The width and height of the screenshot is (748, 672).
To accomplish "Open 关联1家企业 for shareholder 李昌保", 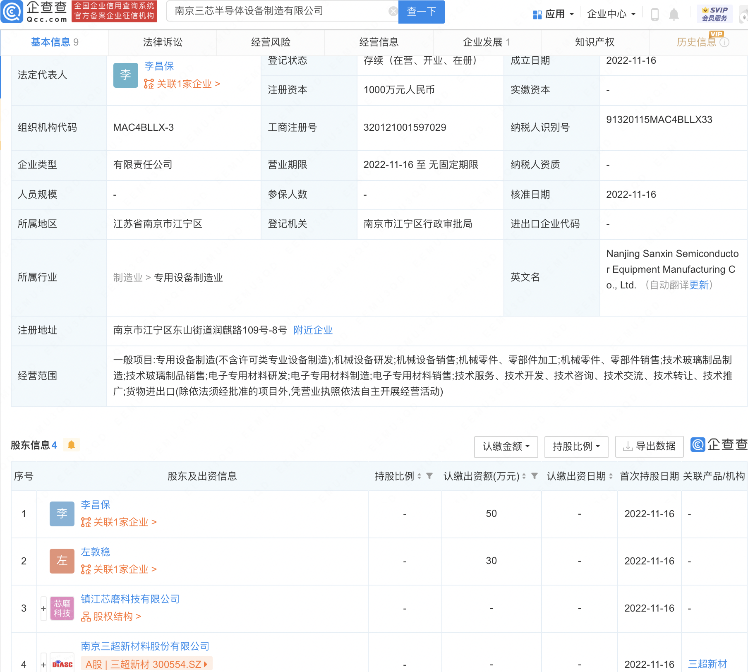I will [x=119, y=522].
